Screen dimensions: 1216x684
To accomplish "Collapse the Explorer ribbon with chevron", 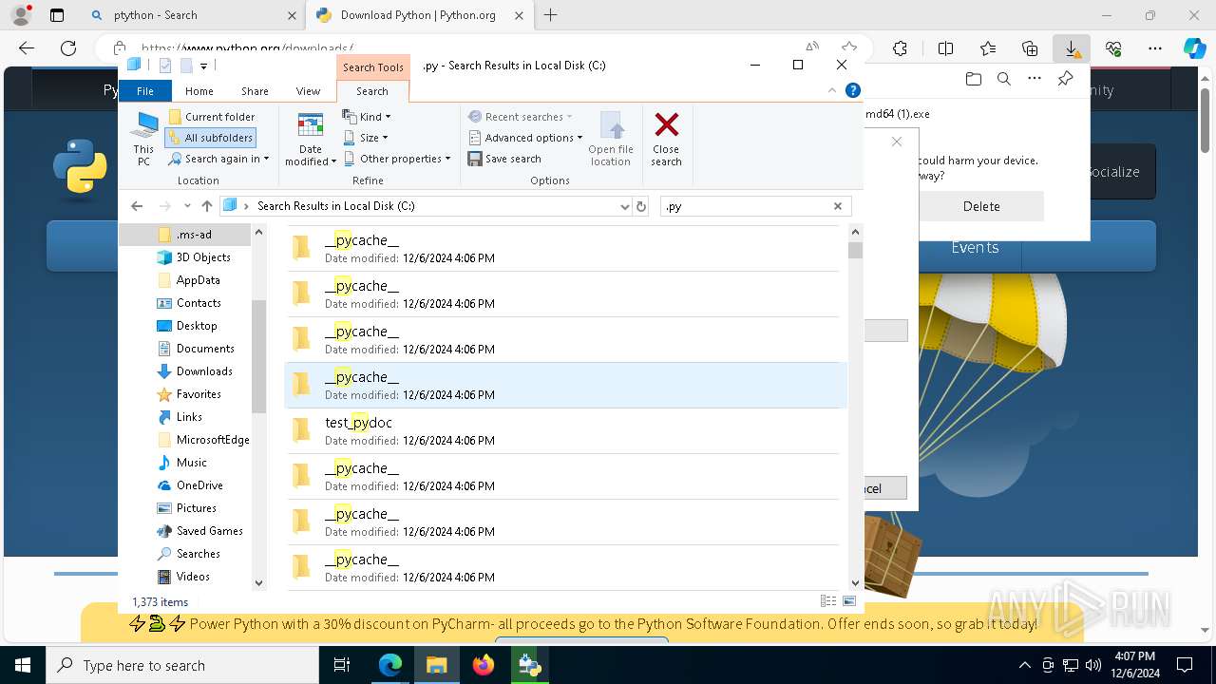I will tap(832, 91).
